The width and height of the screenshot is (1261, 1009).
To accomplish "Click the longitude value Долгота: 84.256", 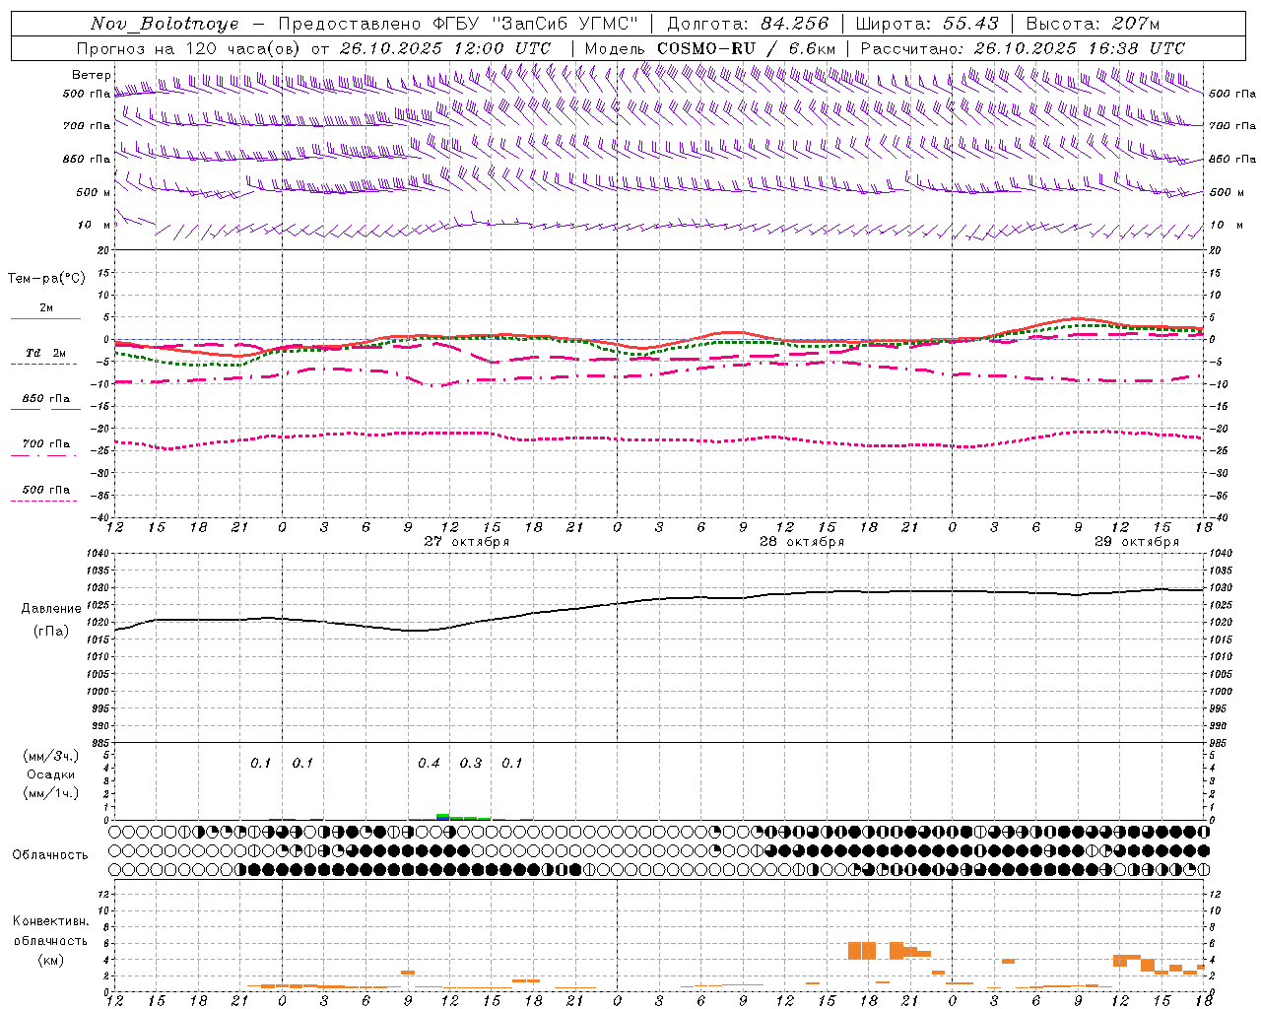I will click(x=748, y=24).
